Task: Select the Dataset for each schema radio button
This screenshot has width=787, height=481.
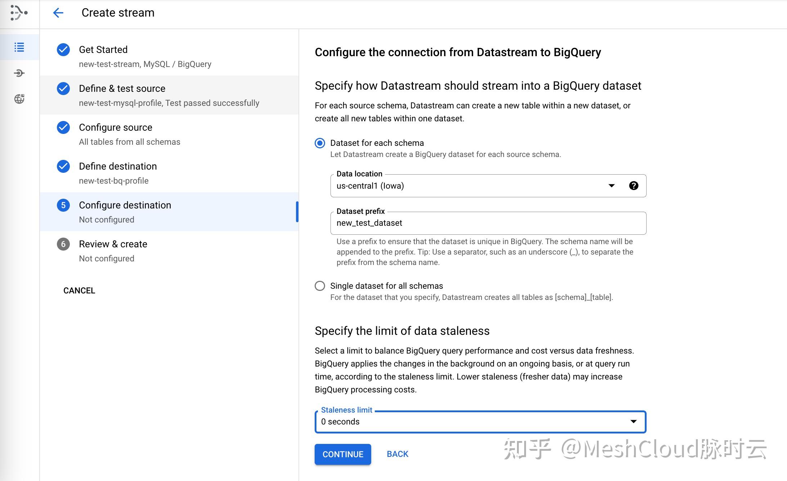Action: click(x=320, y=143)
